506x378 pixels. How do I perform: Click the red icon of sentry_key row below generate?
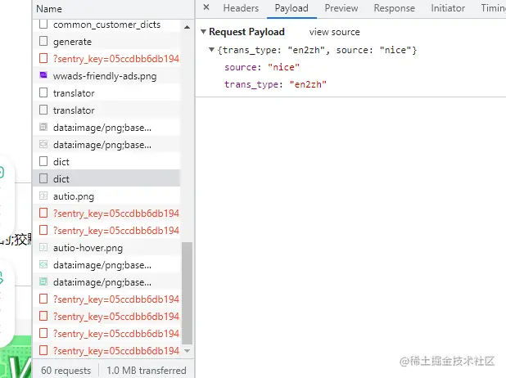pyautogui.click(x=43, y=58)
